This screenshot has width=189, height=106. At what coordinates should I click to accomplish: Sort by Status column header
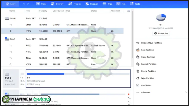94,11
